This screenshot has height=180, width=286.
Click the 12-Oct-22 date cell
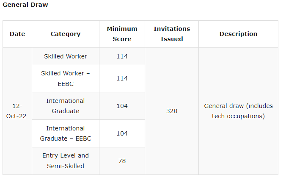pyautogui.click(x=17, y=111)
